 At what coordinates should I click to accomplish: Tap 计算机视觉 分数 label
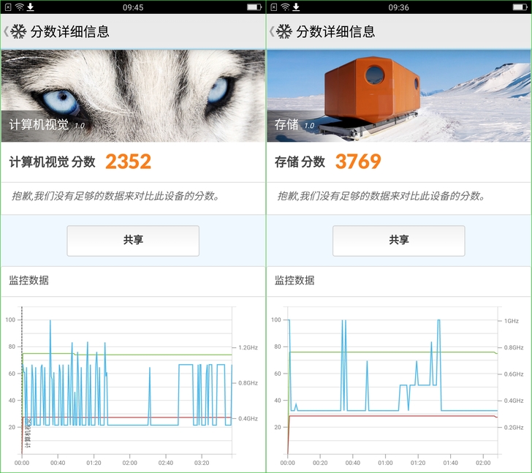(53, 162)
